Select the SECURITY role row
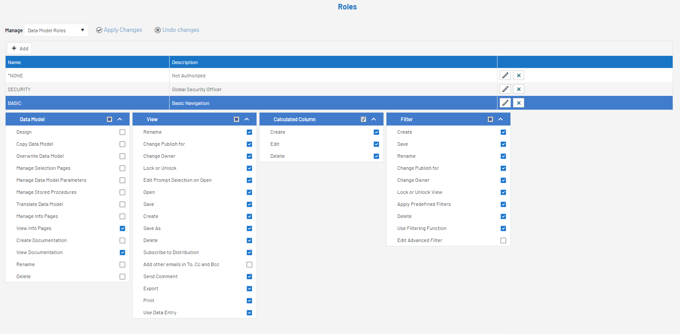Image resolution: width=680 pixels, height=334 pixels. tap(86, 89)
